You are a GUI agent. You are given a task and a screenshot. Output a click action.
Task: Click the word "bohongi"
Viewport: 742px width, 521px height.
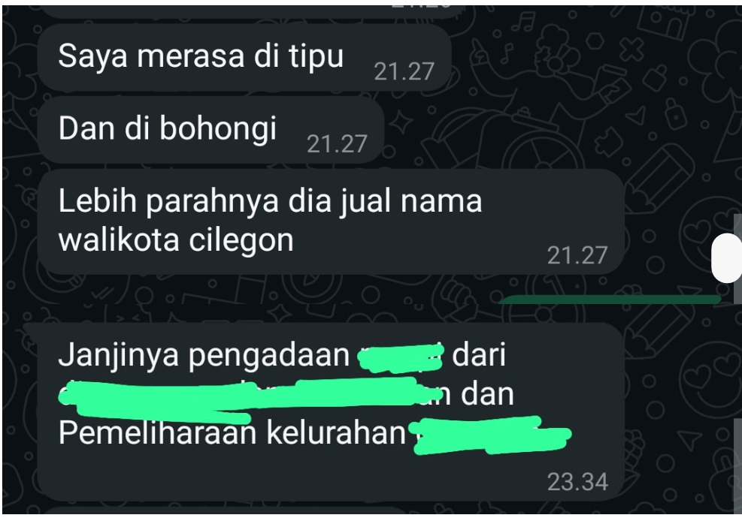point(218,129)
